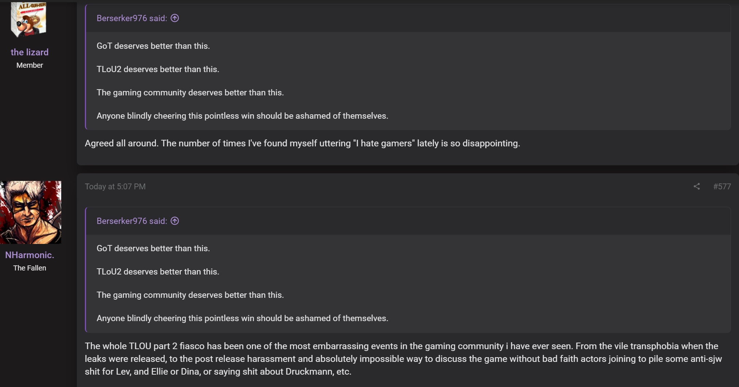This screenshot has height=387, width=739.
Task: Expand post #577's quote at 'Anyone blindly cheering' line
Action: pos(242,318)
